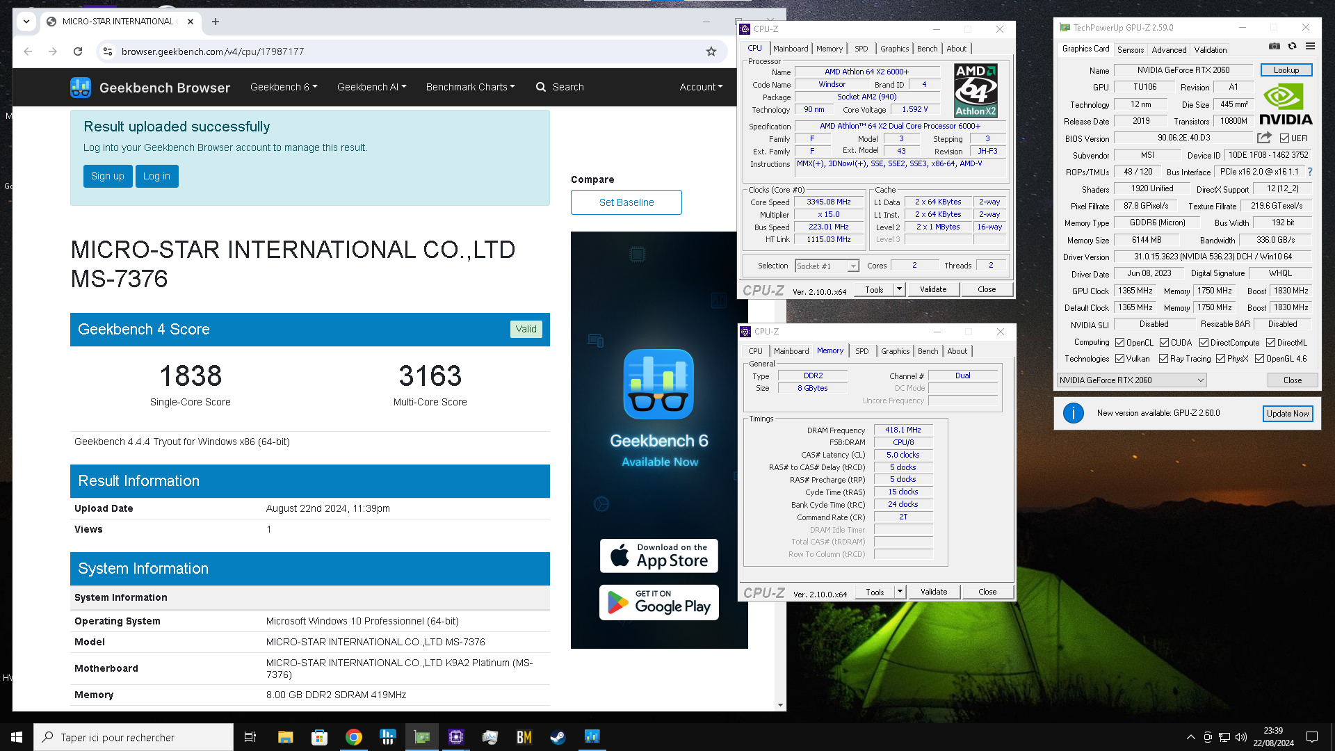Click the Lookup button in GPU-Z
The height and width of the screenshot is (751, 1335).
1286,70
